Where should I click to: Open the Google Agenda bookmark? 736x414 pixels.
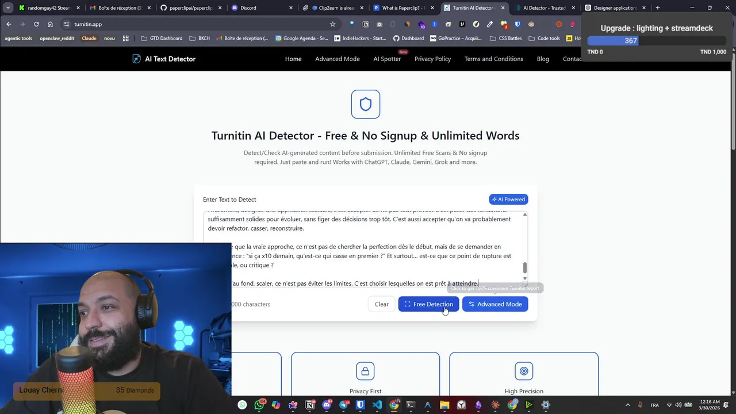tap(302, 38)
